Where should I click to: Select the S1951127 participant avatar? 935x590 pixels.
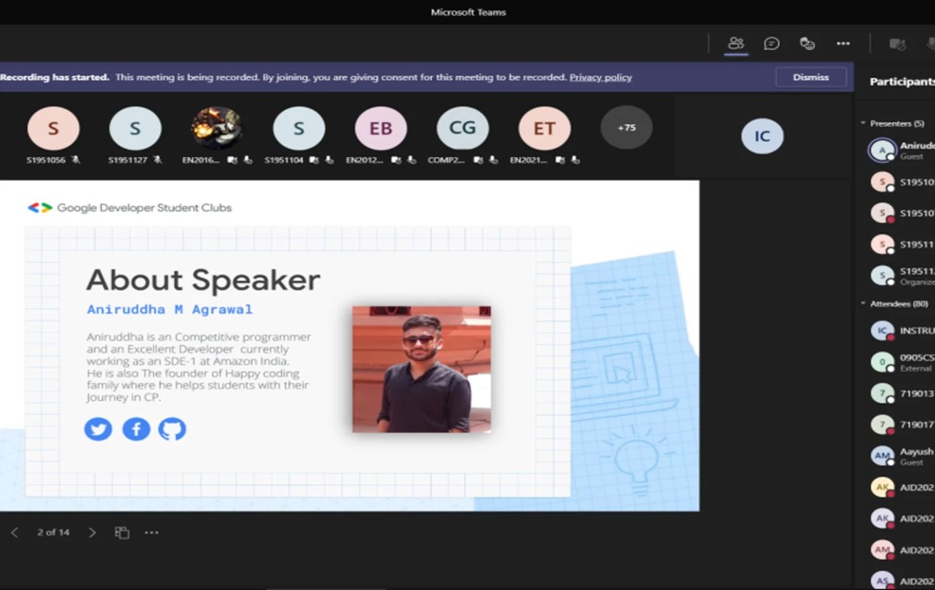pos(135,128)
